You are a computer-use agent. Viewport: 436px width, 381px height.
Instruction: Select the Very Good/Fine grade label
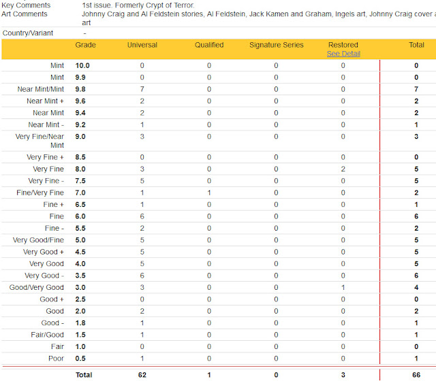coord(38,240)
